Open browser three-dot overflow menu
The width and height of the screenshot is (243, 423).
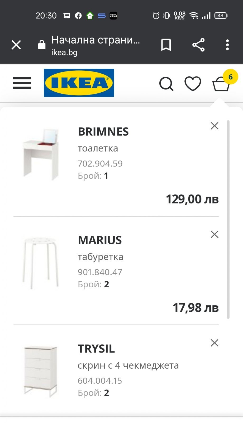pos(227,45)
